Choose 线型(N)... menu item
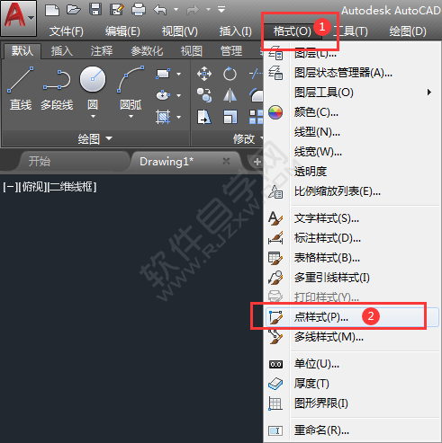The image size is (442, 443). tap(351, 132)
